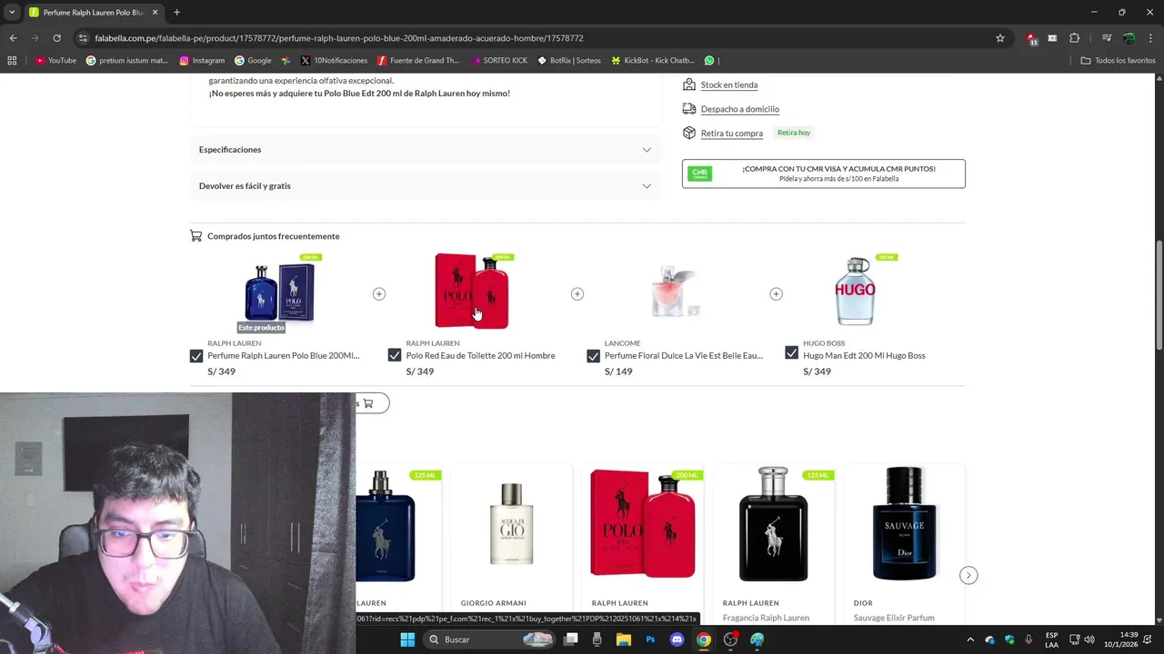Close the Perfume Ralph Lauren tab
This screenshot has height=654, width=1164.
[x=156, y=13]
